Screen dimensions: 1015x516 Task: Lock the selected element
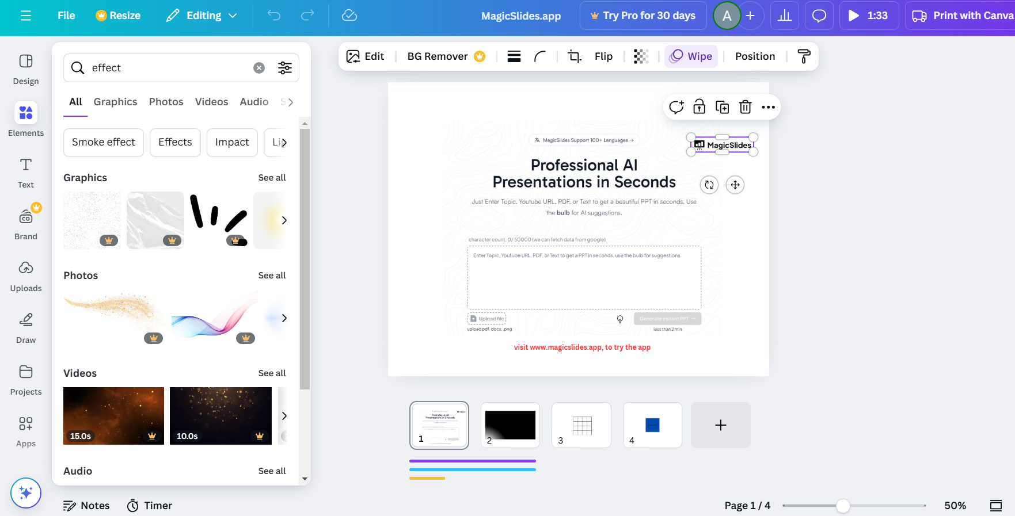(x=699, y=107)
